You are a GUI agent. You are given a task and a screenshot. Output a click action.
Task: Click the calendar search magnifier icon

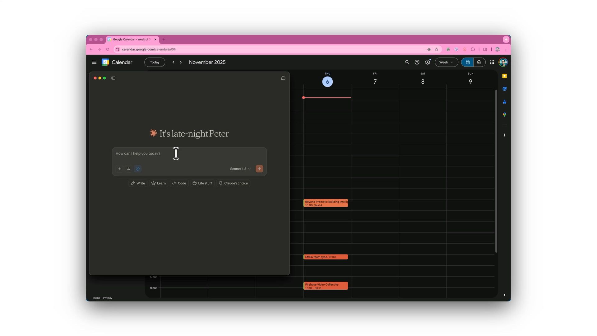click(407, 62)
